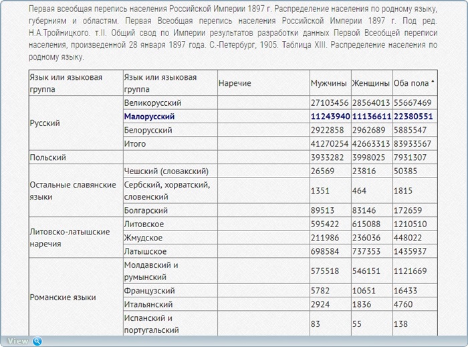Click the 'Итальянский' cell
The height and width of the screenshot is (347, 468).
pyautogui.click(x=170, y=304)
